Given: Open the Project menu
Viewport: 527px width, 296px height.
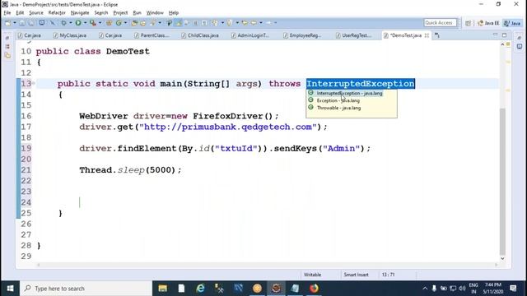Looking at the screenshot, I should [x=120, y=13].
